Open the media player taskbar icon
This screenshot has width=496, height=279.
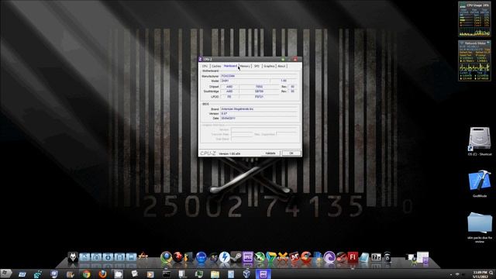pyautogui.click(x=150, y=274)
